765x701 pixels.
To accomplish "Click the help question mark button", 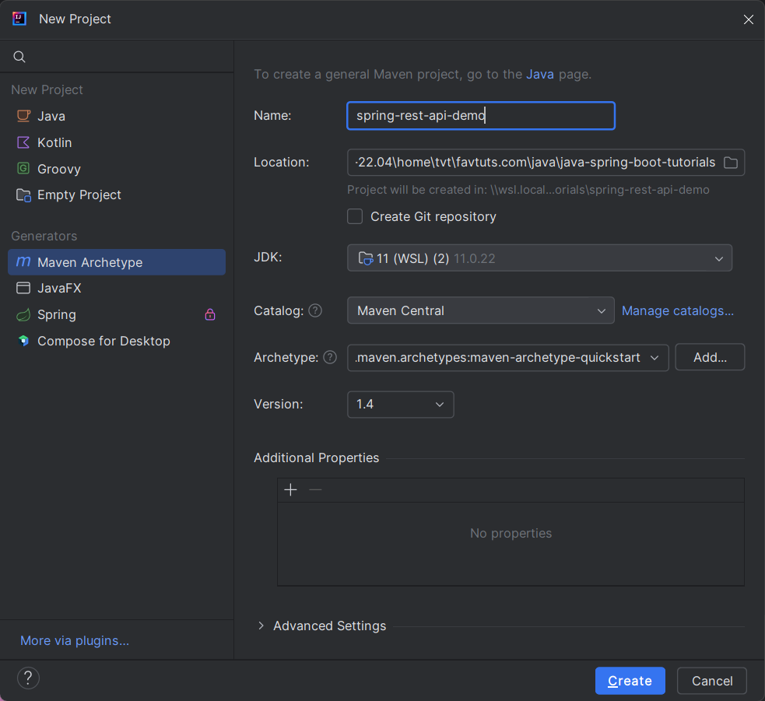I will [28, 678].
